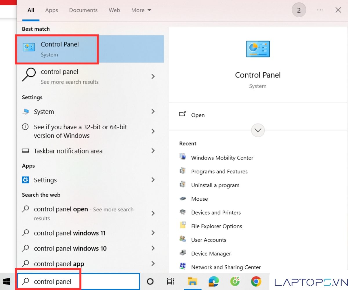Viewport: 348px width, 290px height.
Task: Open File Explorer from taskbar
Action: pyautogui.click(x=192, y=281)
